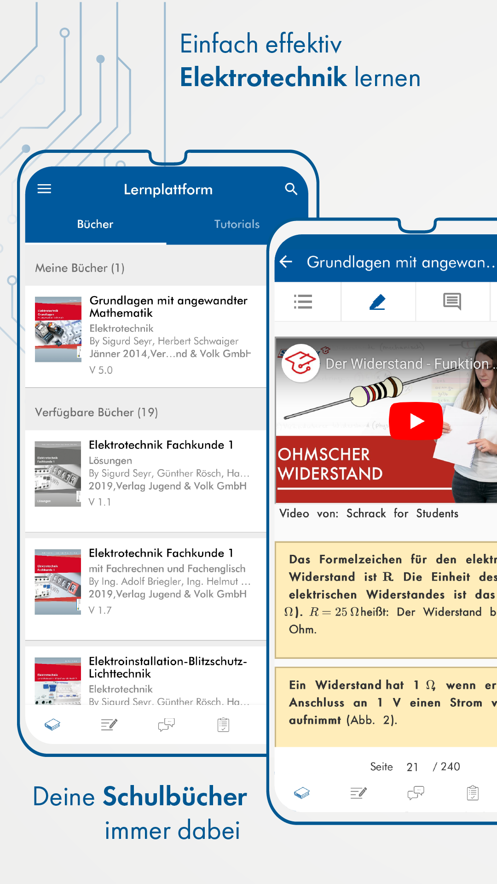Open the comments note icon in reader toolbar
This screenshot has height=884, width=497.
[x=452, y=302]
